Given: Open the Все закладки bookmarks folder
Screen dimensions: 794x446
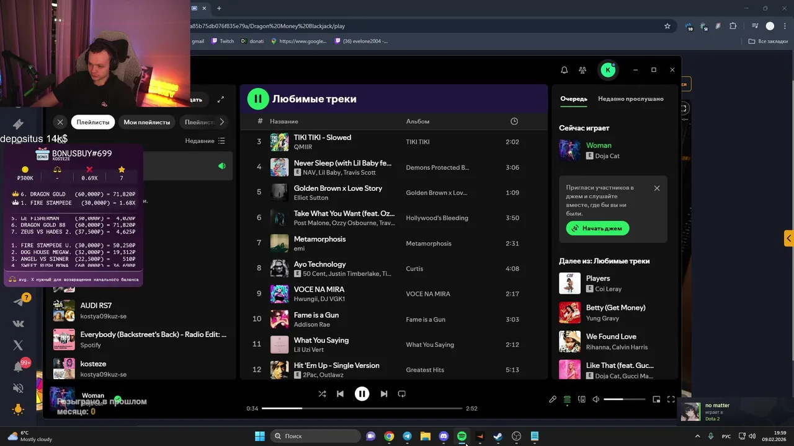Looking at the screenshot, I should point(768,42).
